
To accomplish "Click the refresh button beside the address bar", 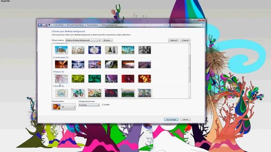I will [x=168, y=25].
